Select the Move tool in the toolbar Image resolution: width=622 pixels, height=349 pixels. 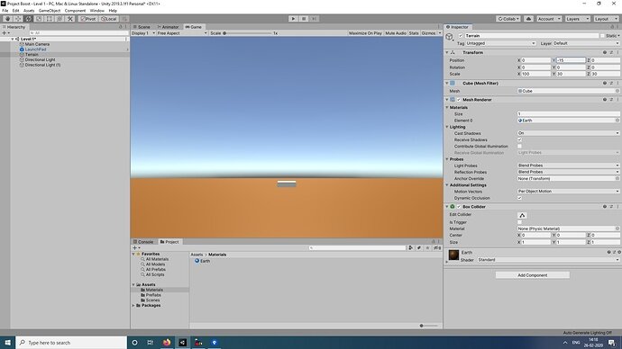pos(18,19)
